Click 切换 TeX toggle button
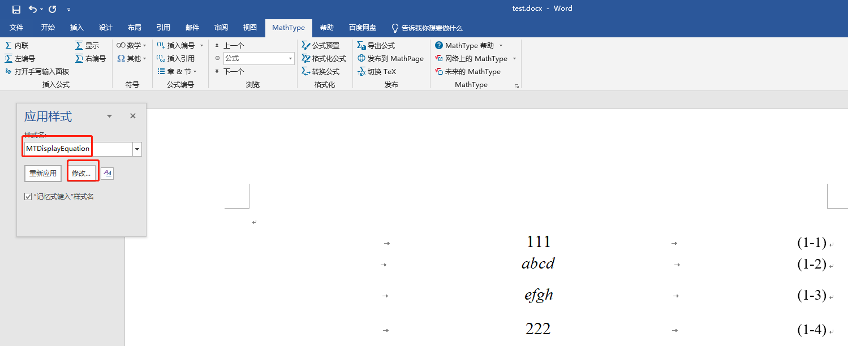 [x=377, y=71]
